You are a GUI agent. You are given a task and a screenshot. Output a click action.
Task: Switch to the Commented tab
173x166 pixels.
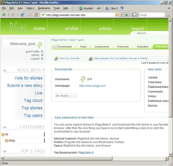pyautogui.click(x=65, y=47)
